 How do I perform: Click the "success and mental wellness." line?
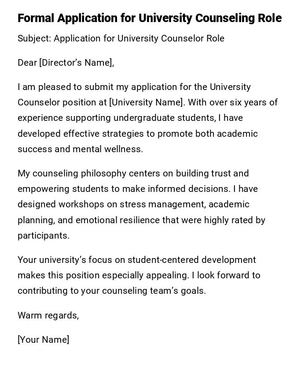click(80, 149)
